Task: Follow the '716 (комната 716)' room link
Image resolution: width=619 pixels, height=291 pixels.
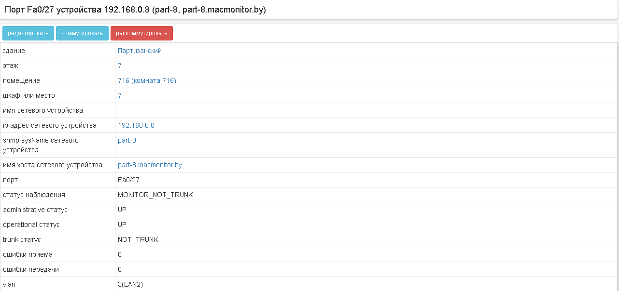Action: point(147,80)
